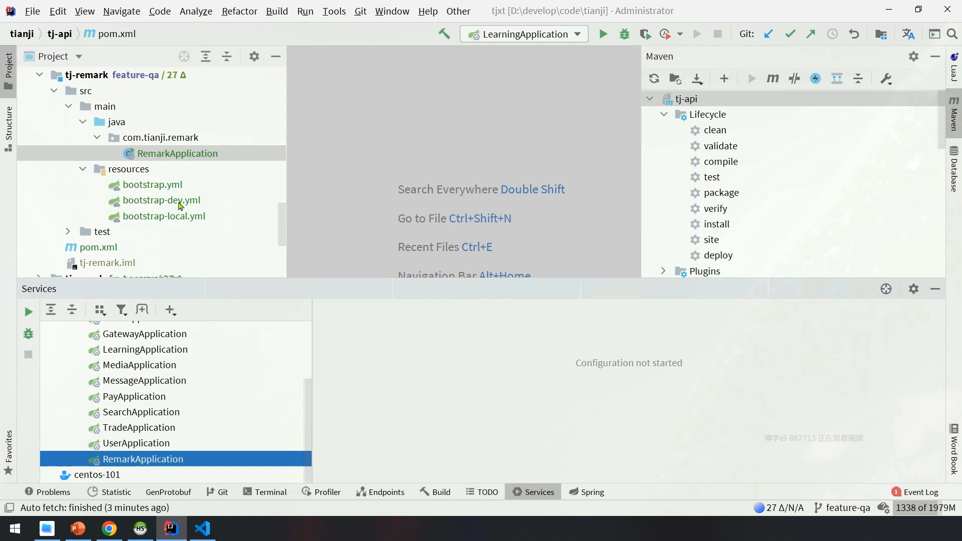
Task: Click memory indicator 1338 of 1979M
Action: [x=925, y=508]
